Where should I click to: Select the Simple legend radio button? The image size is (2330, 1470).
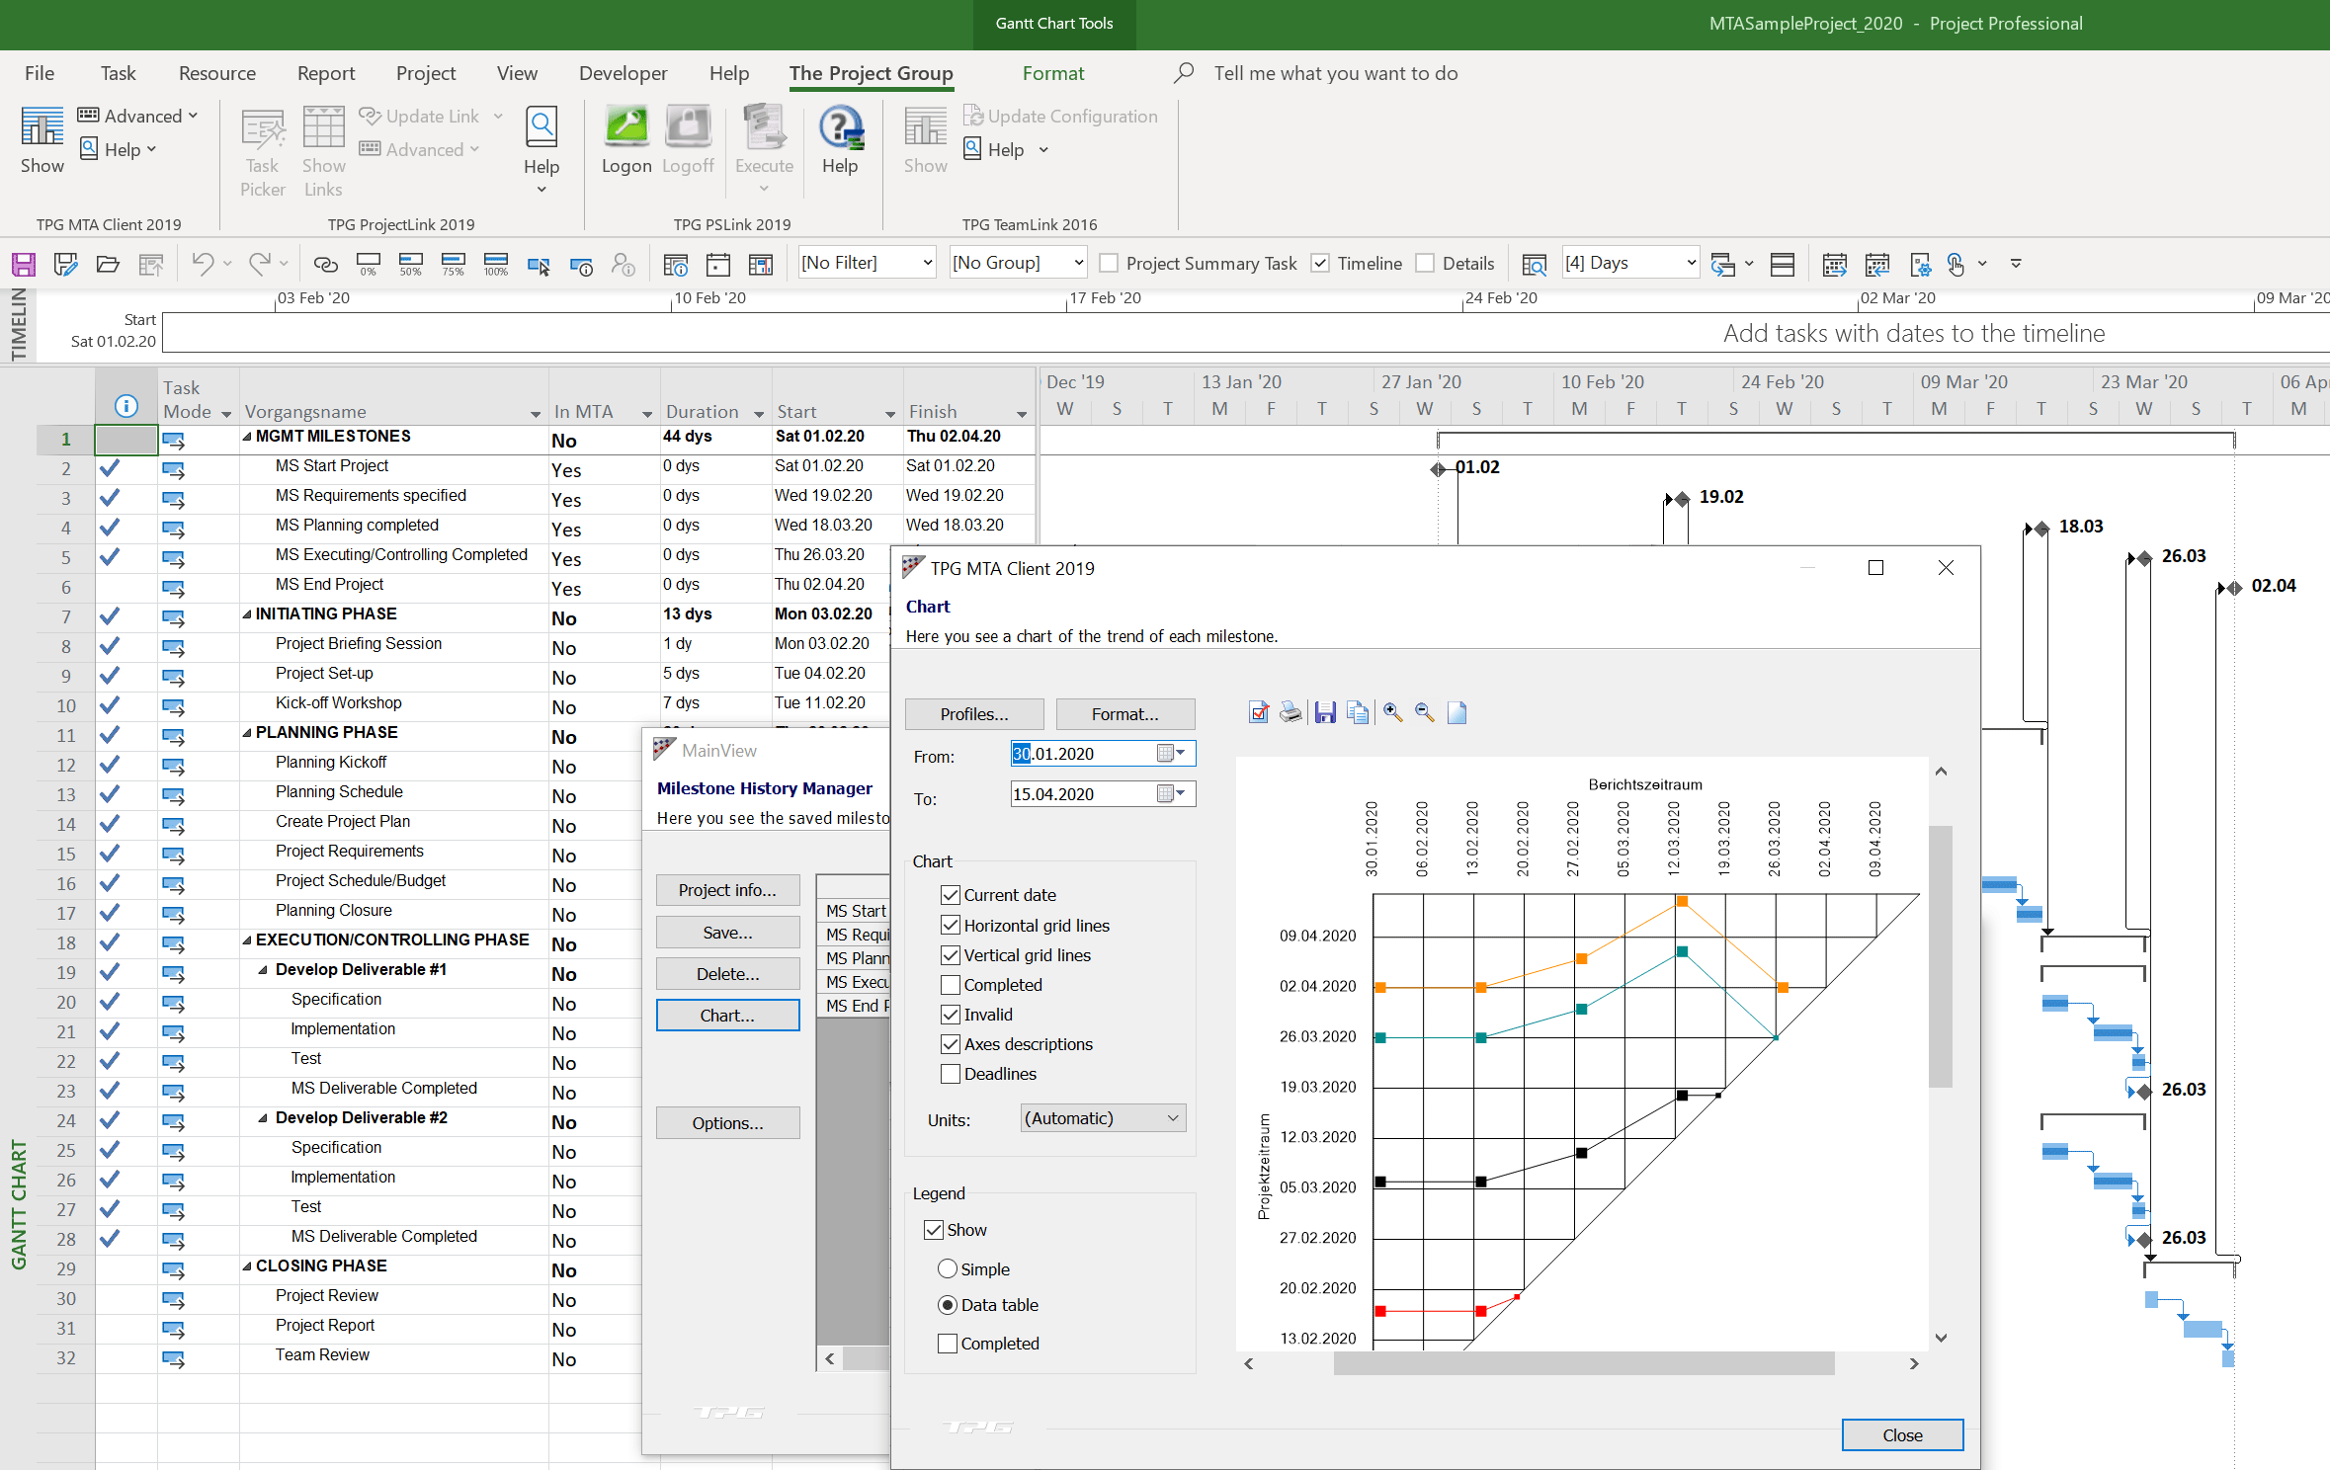[948, 1268]
